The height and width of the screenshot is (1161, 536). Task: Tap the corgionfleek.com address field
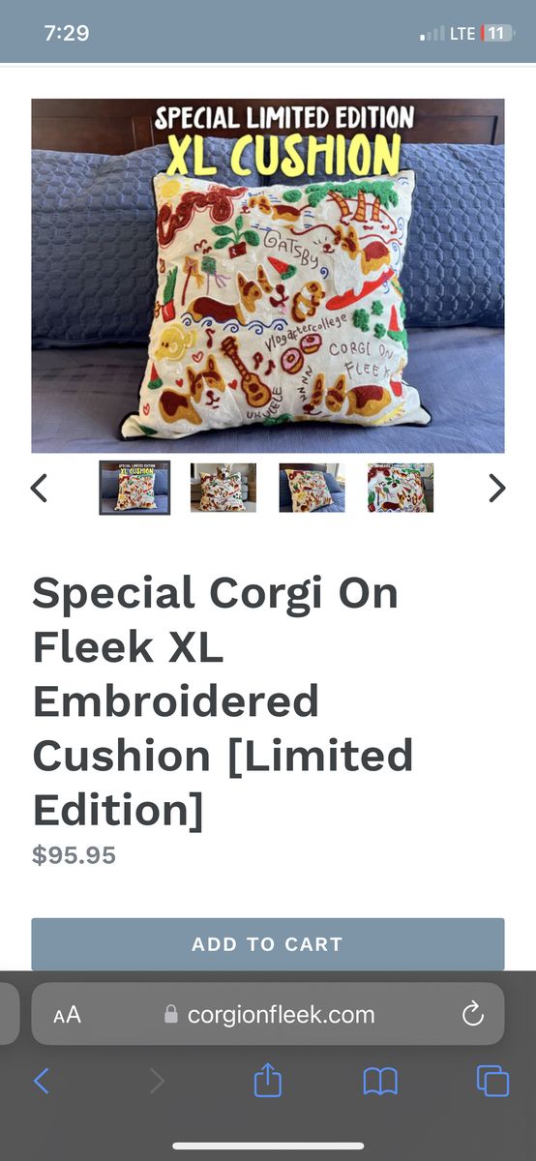tap(268, 1014)
